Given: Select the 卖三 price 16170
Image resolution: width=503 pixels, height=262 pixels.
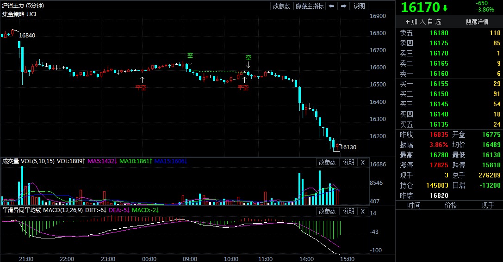Looking at the screenshot, I should (439, 54).
